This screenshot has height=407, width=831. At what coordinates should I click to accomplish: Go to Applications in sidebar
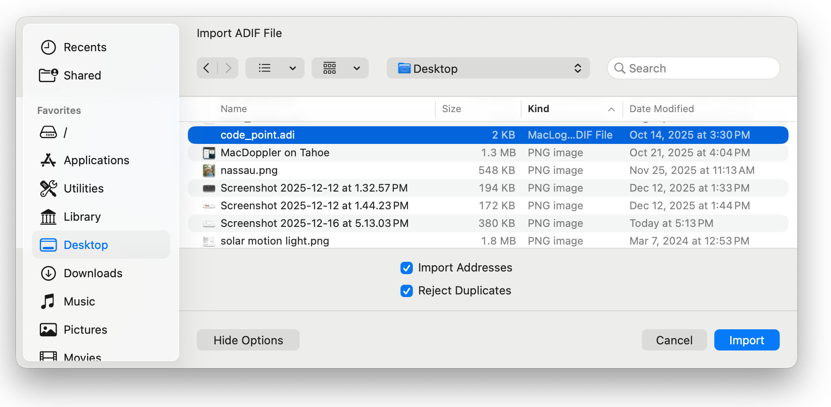(x=96, y=160)
